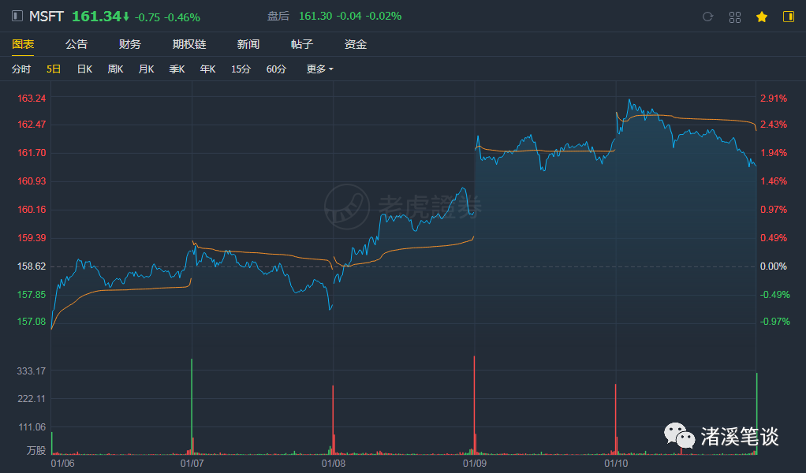
Task: Click the MSFT ticker symbol
Action: coord(47,17)
